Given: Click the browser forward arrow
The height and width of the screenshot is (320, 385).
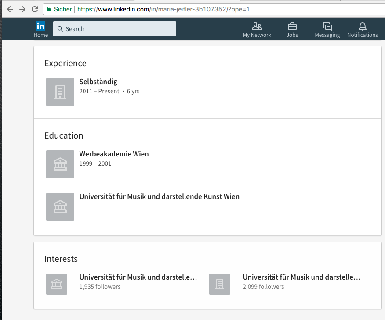Looking at the screenshot, I should pos(22,9).
